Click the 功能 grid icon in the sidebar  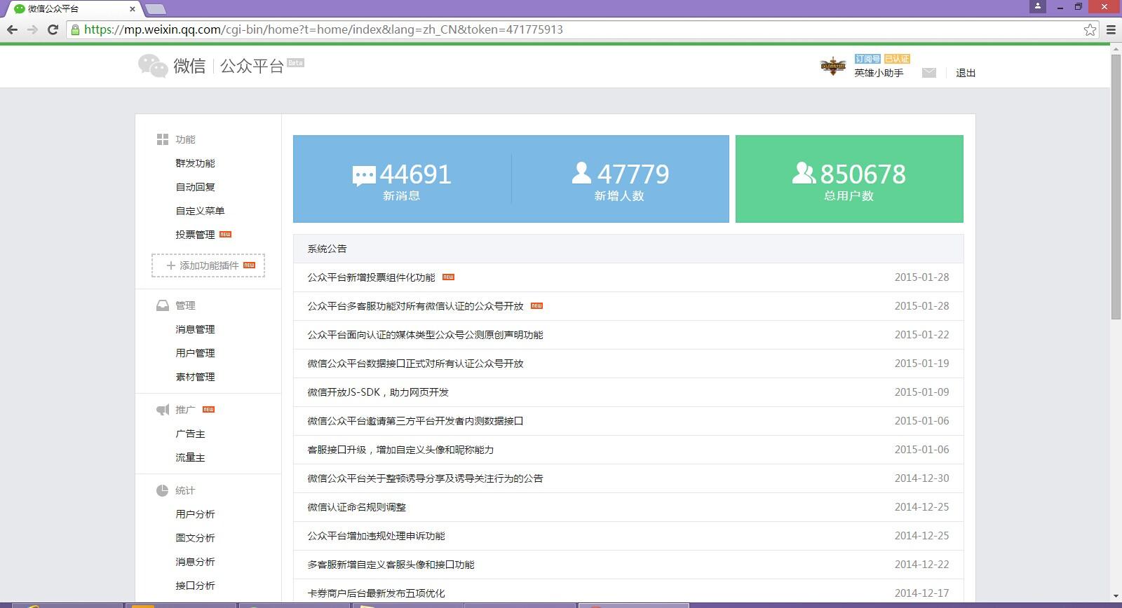coord(163,139)
